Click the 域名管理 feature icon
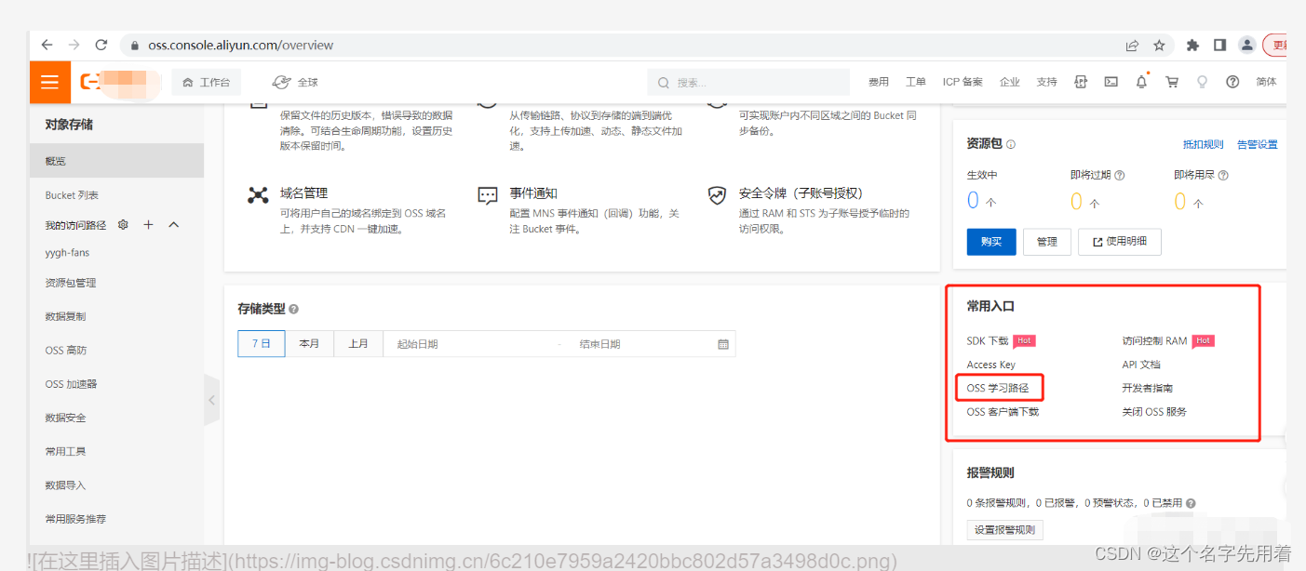This screenshot has height=571, width=1306. tap(258, 195)
